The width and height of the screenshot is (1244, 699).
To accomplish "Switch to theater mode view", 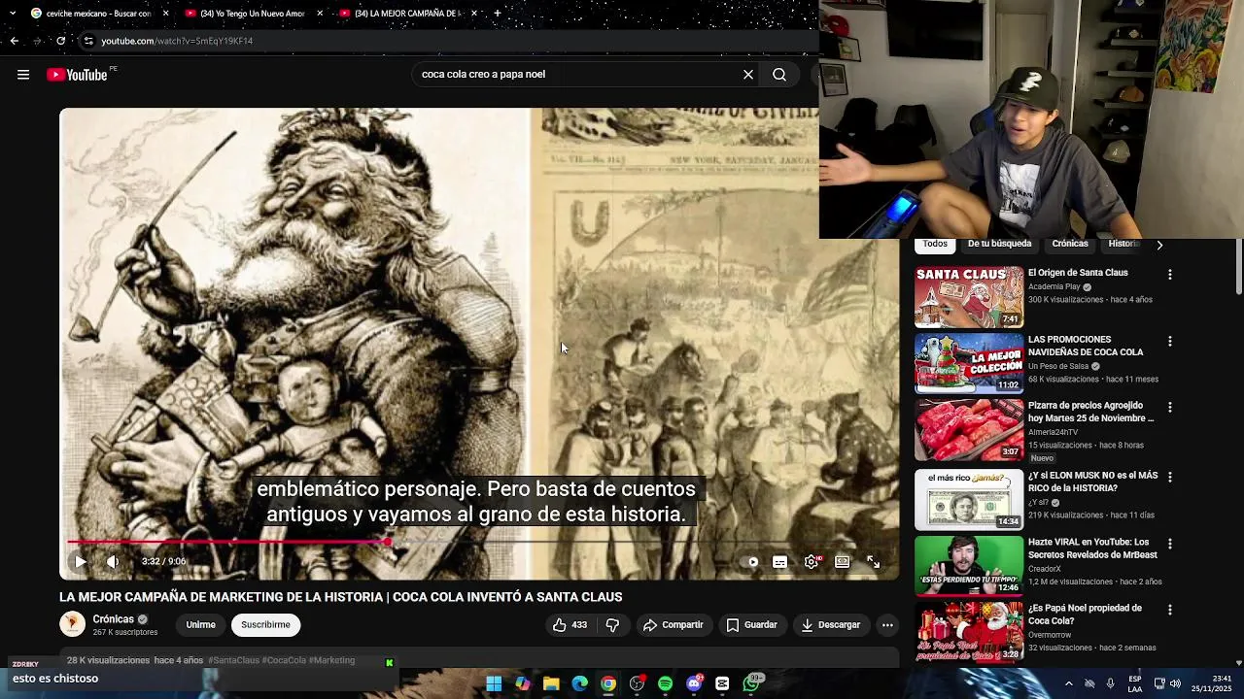I will 843,561.
